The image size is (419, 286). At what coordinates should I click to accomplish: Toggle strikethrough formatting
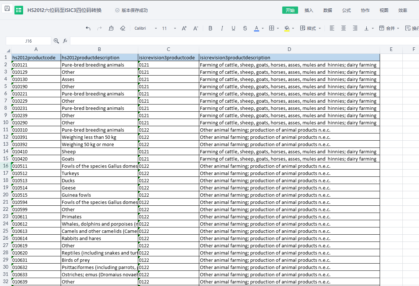coord(245,28)
